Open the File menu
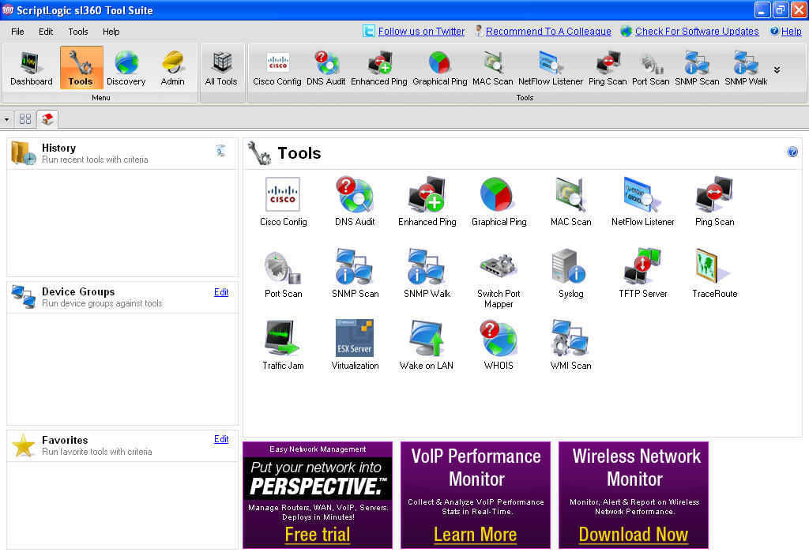 (x=17, y=32)
